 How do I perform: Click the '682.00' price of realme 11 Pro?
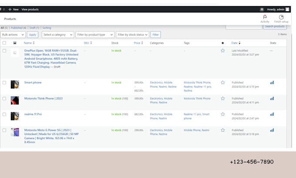click(x=139, y=114)
